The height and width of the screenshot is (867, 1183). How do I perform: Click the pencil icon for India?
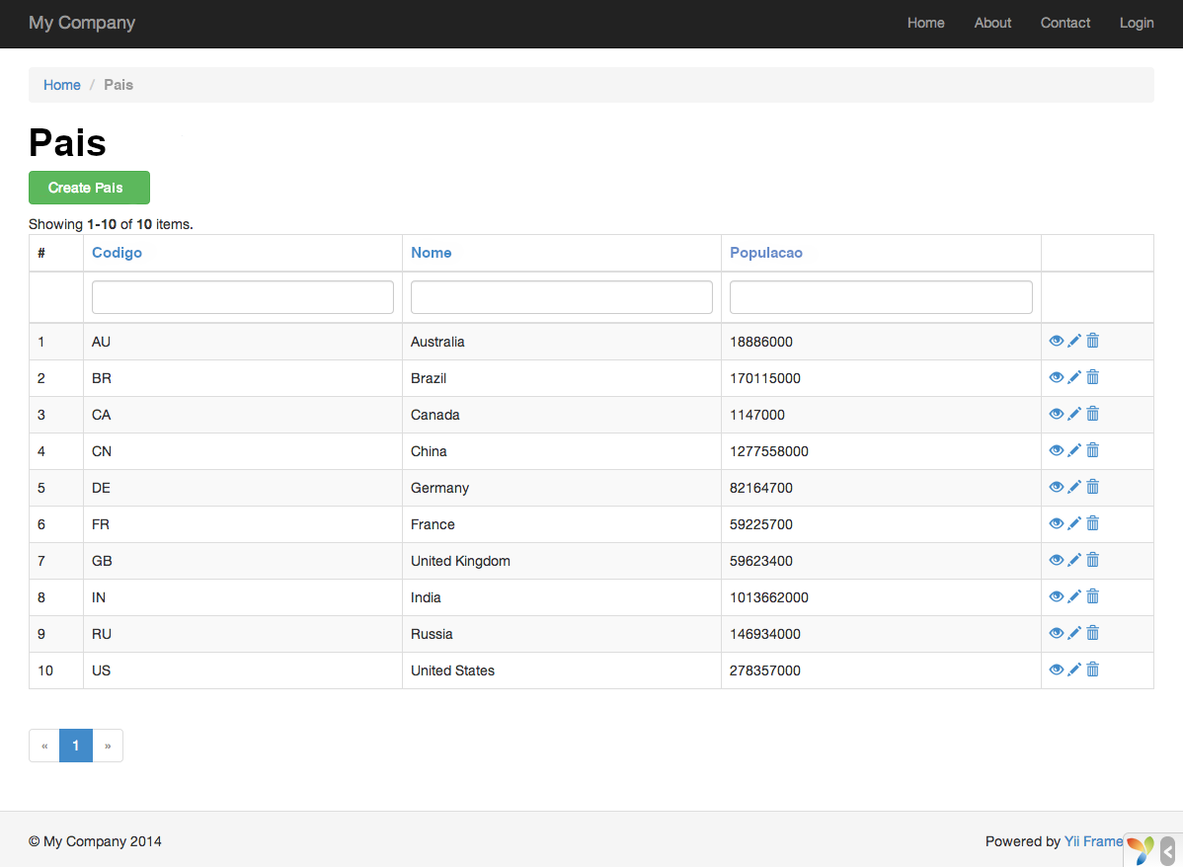(1074, 596)
